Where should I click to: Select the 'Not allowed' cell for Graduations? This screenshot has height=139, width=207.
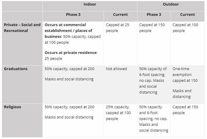coord(116,69)
